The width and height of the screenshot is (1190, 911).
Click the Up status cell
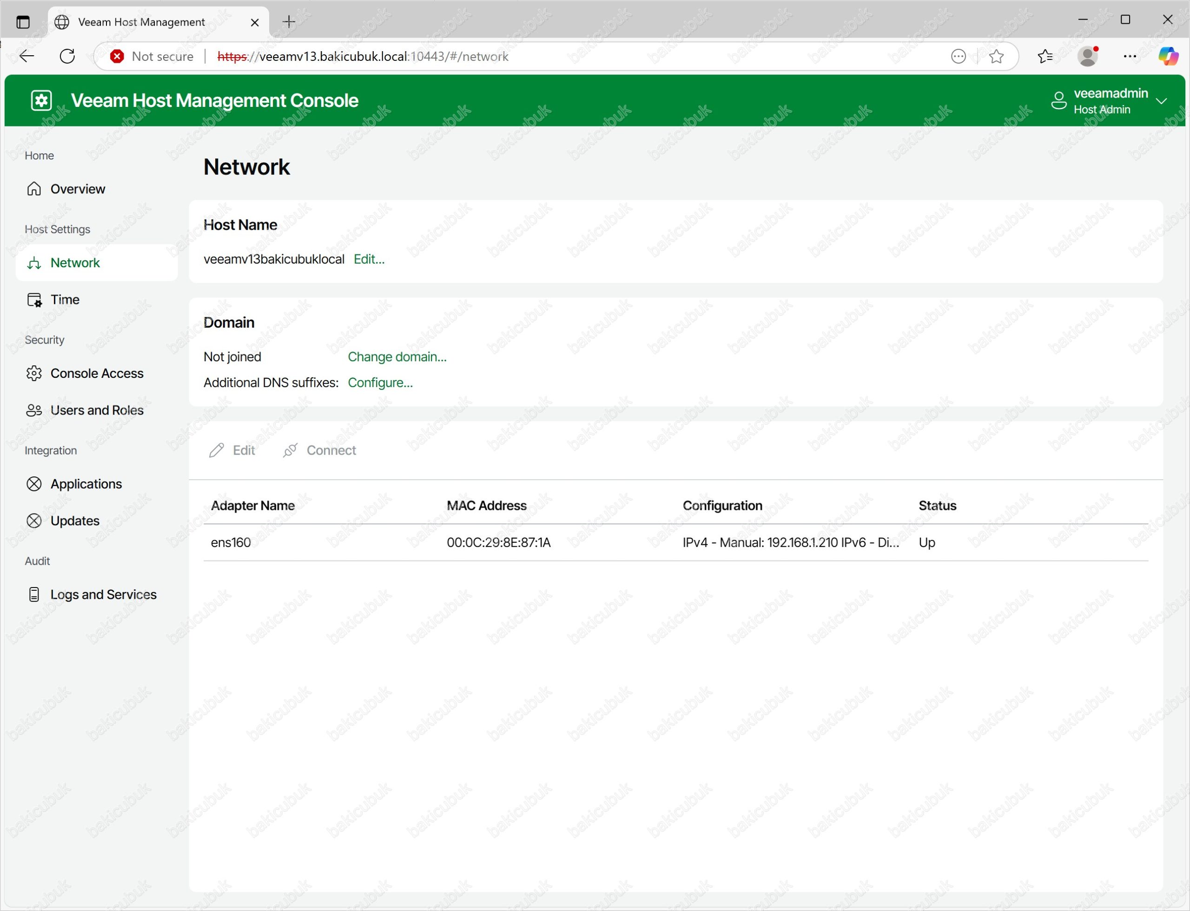[x=927, y=543]
